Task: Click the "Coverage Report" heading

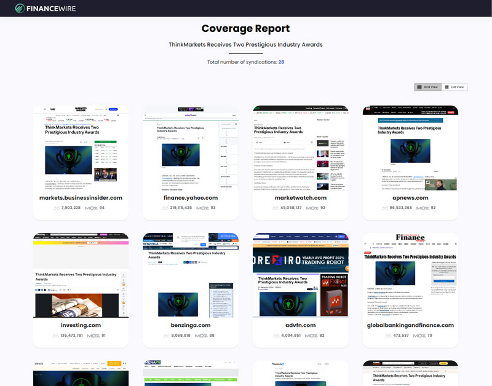Action: pyautogui.click(x=245, y=28)
